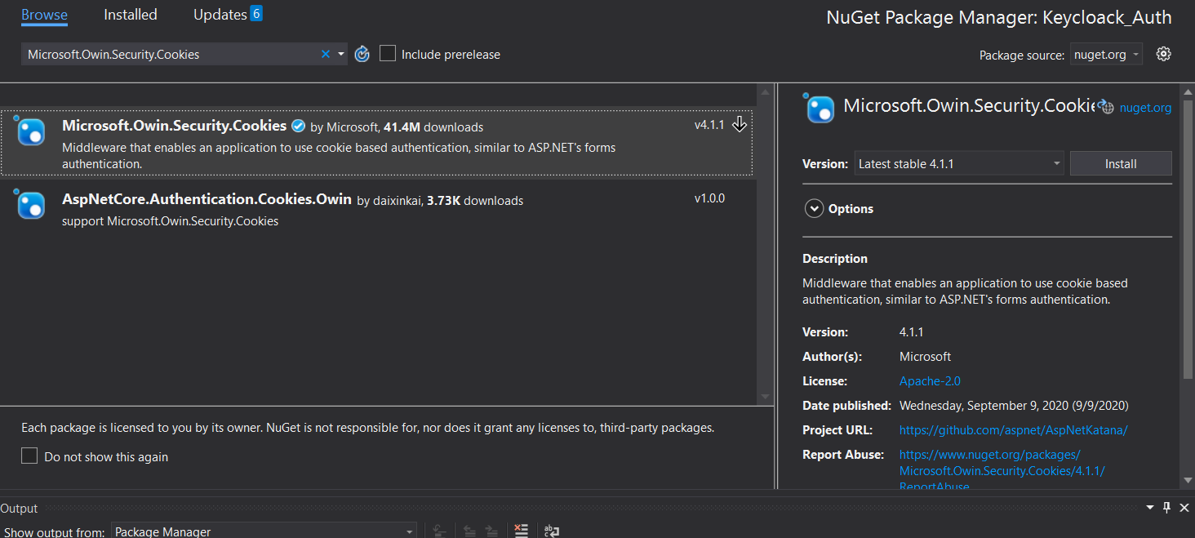Screen dimensions: 1195x538
Task: Click the Install button
Action: click(1121, 163)
